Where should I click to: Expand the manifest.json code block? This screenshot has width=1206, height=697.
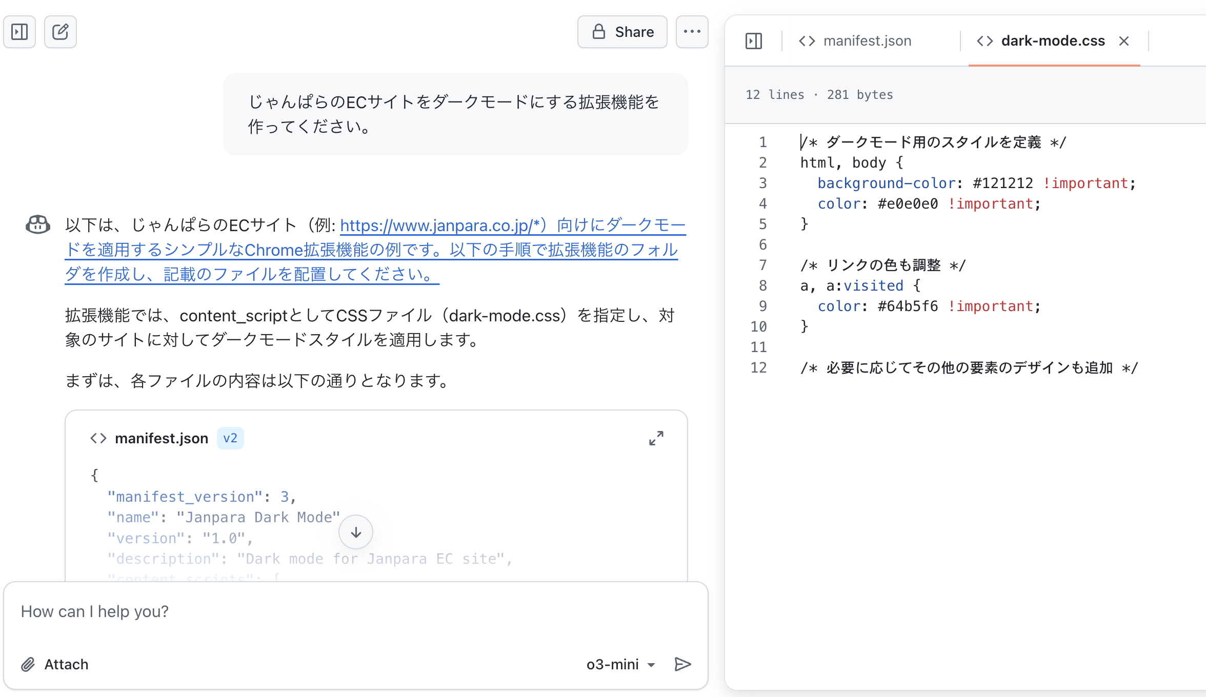click(656, 438)
